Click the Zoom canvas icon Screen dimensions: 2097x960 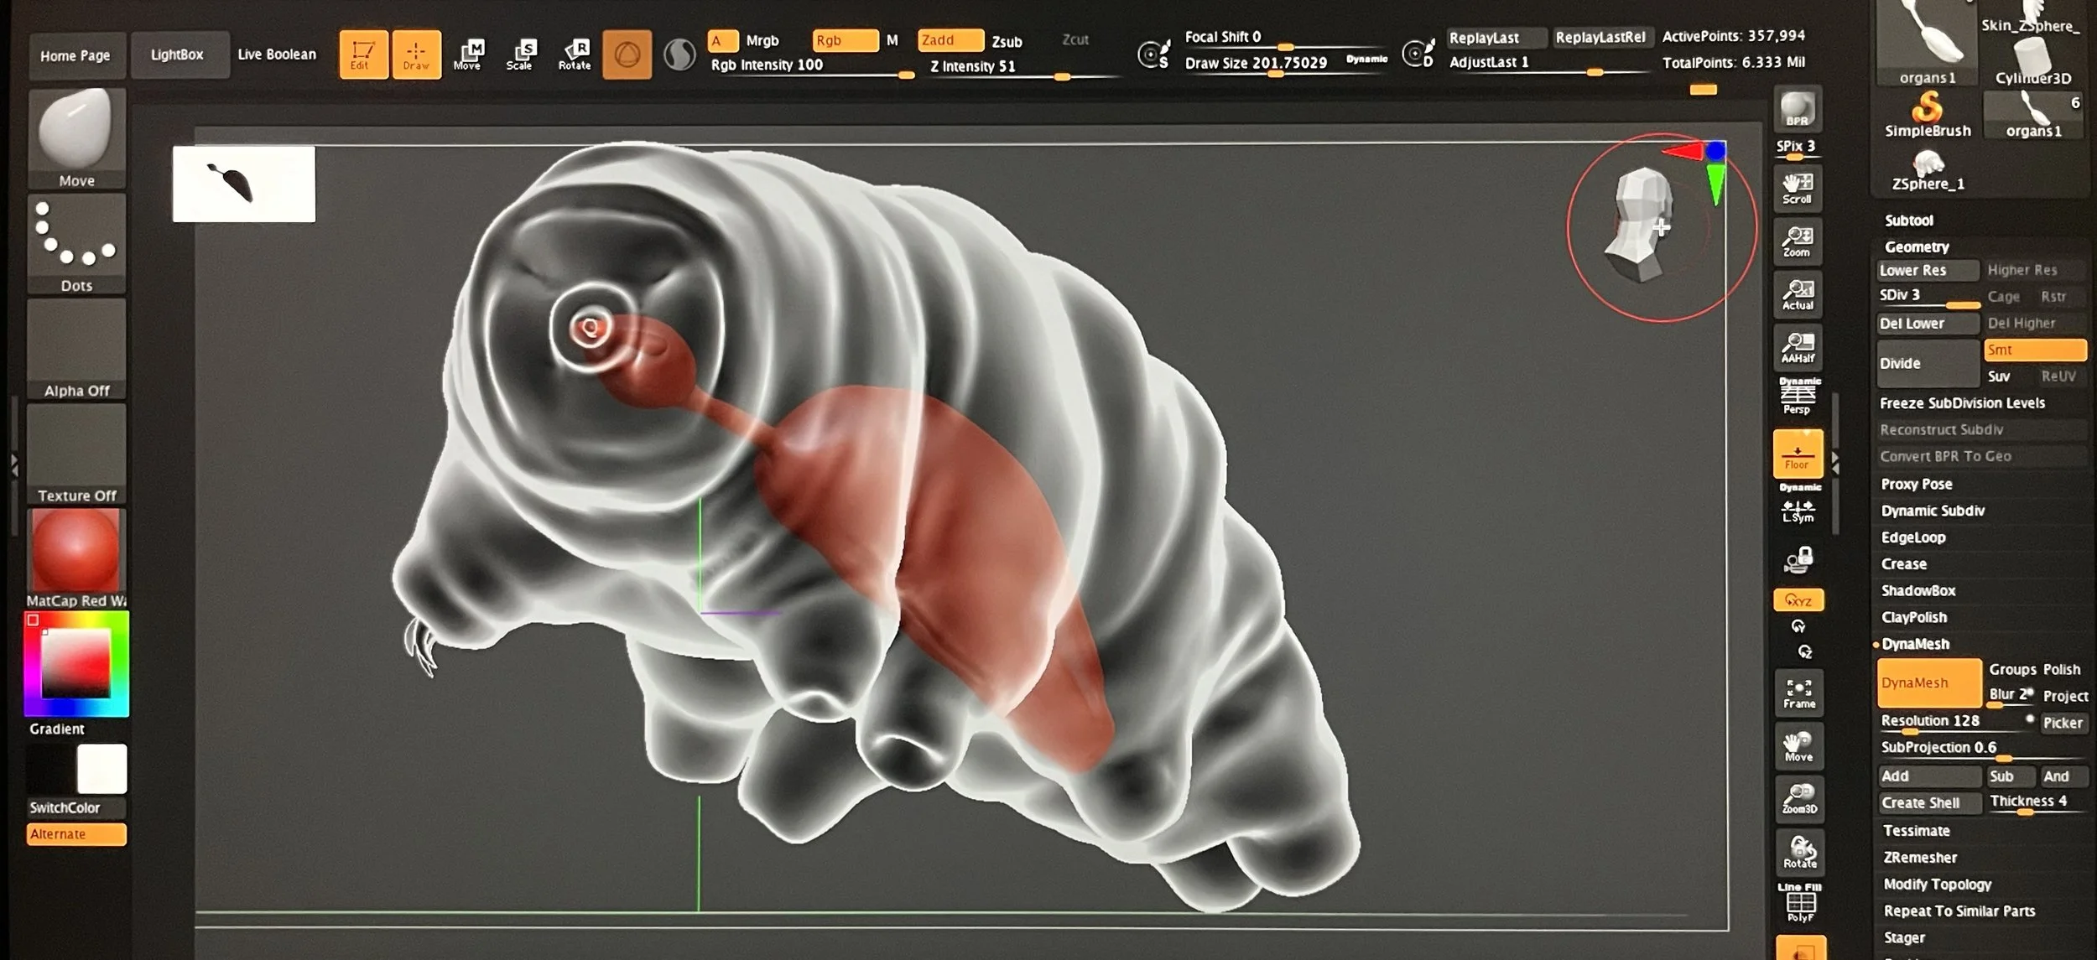(x=1797, y=241)
